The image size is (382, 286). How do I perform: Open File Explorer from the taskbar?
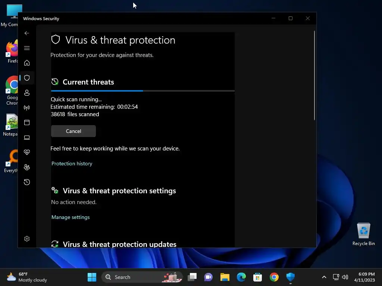pyautogui.click(x=225, y=277)
